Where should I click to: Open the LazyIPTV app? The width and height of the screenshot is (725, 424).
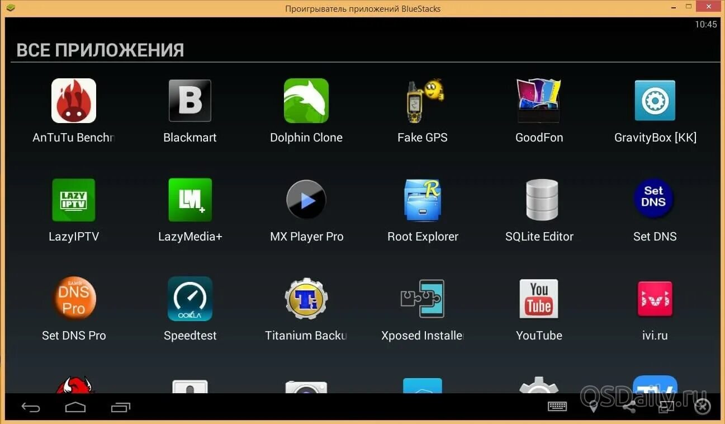click(x=74, y=200)
